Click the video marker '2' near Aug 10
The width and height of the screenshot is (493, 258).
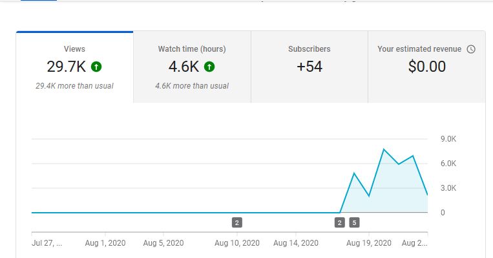click(x=237, y=223)
